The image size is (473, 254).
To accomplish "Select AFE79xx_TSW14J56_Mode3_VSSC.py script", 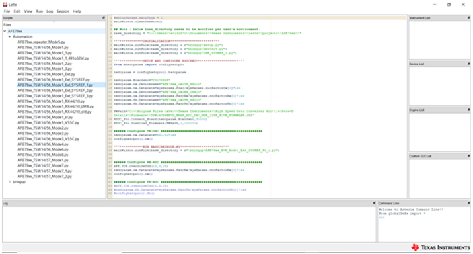I will coord(48,139).
